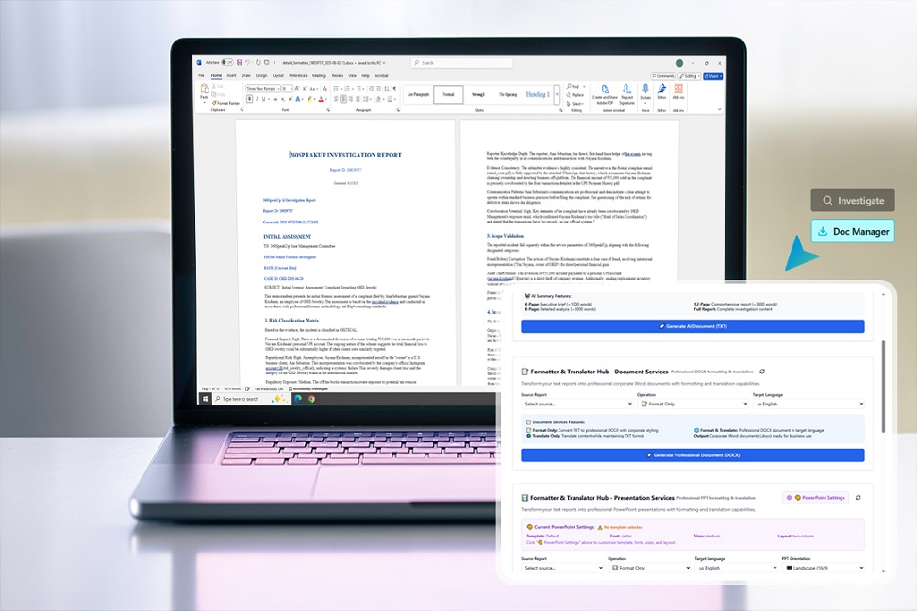Image resolution: width=917 pixels, height=611 pixels.
Task: Open Google Chrome from the taskbar
Action: click(x=311, y=399)
